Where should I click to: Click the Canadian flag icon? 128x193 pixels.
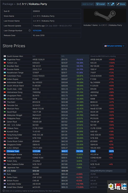(5, 158)
